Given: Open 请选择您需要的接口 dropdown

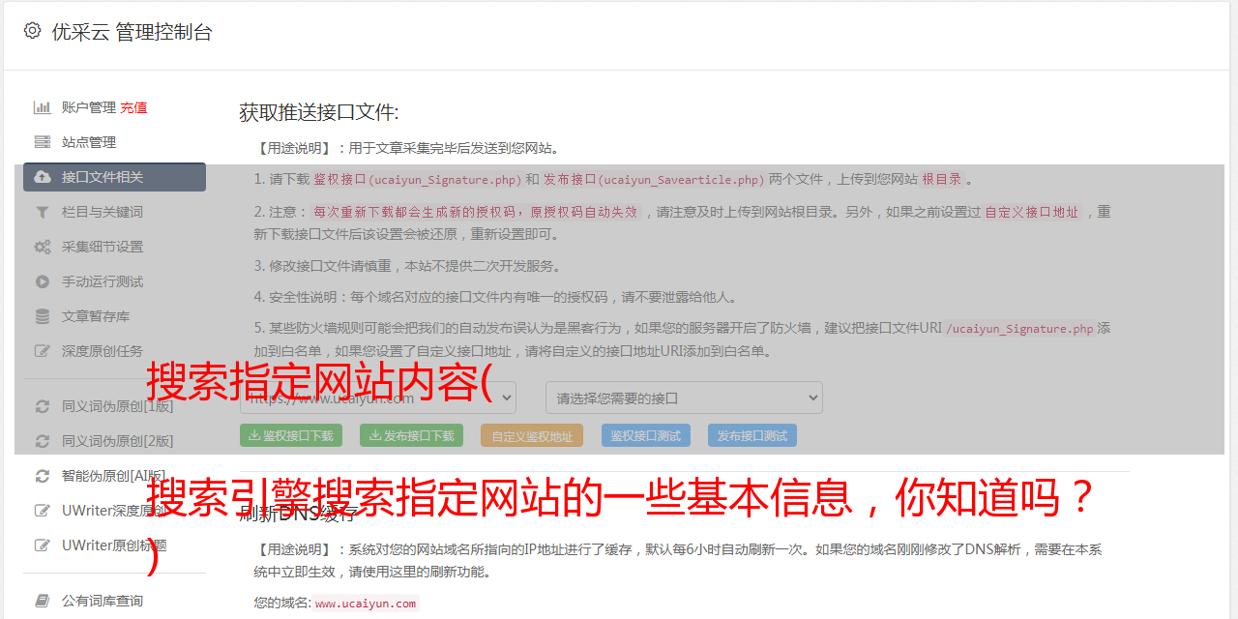Looking at the screenshot, I should click(x=684, y=398).
